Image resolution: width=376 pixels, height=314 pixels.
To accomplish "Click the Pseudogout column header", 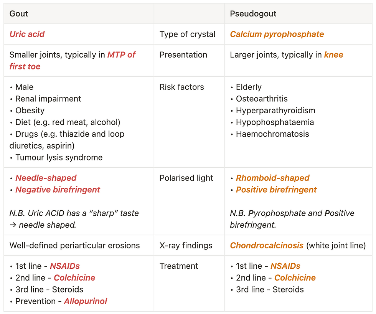I will (253, 14).
